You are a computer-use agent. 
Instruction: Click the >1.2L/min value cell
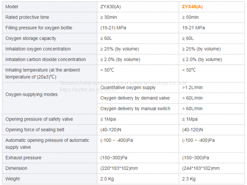192,88
